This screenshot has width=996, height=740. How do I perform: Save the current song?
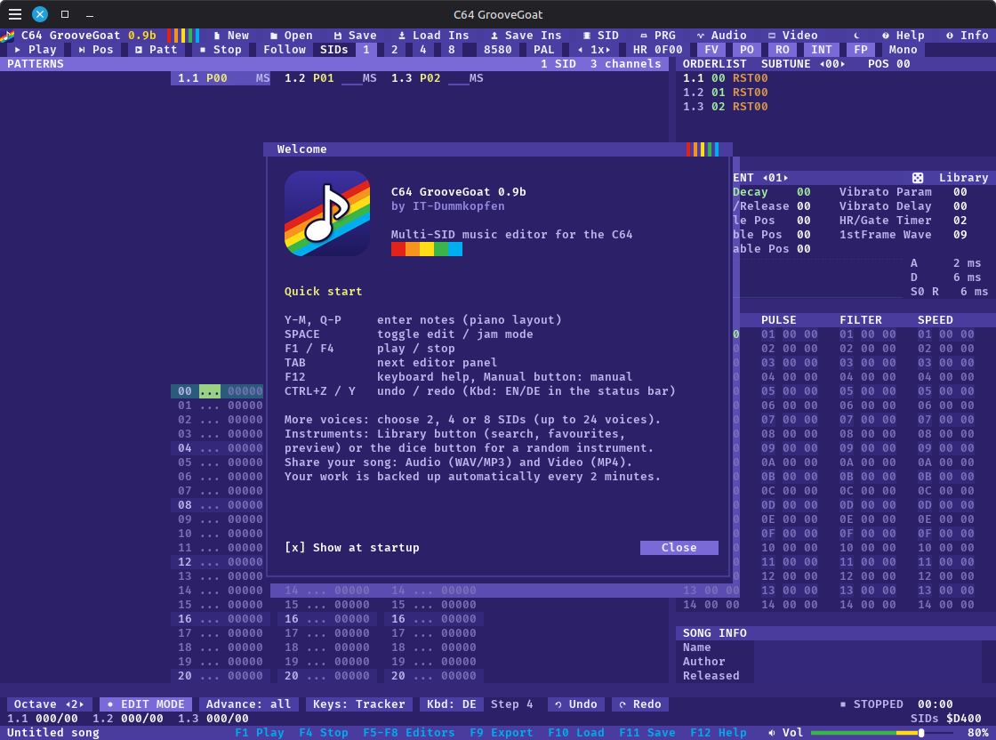(355, 36)
